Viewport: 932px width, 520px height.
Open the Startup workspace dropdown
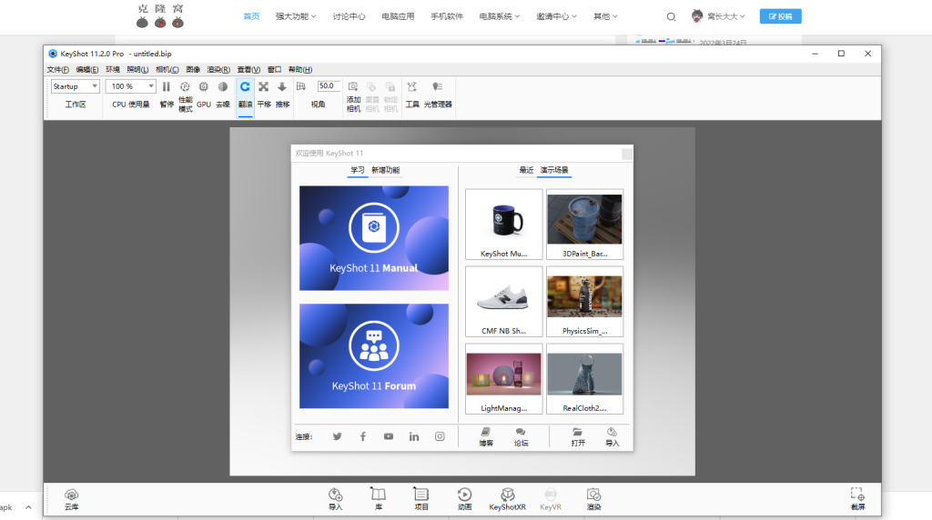click(75, 86)
